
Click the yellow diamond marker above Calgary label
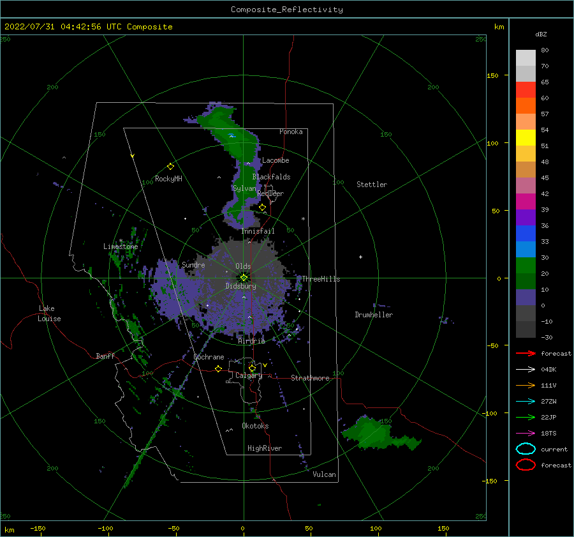coord(252,368)
